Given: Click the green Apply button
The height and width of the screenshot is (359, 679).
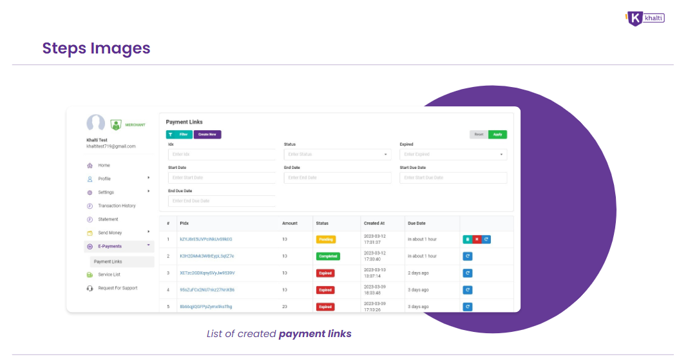Looking at the screenshot, I should pos(497,134).
